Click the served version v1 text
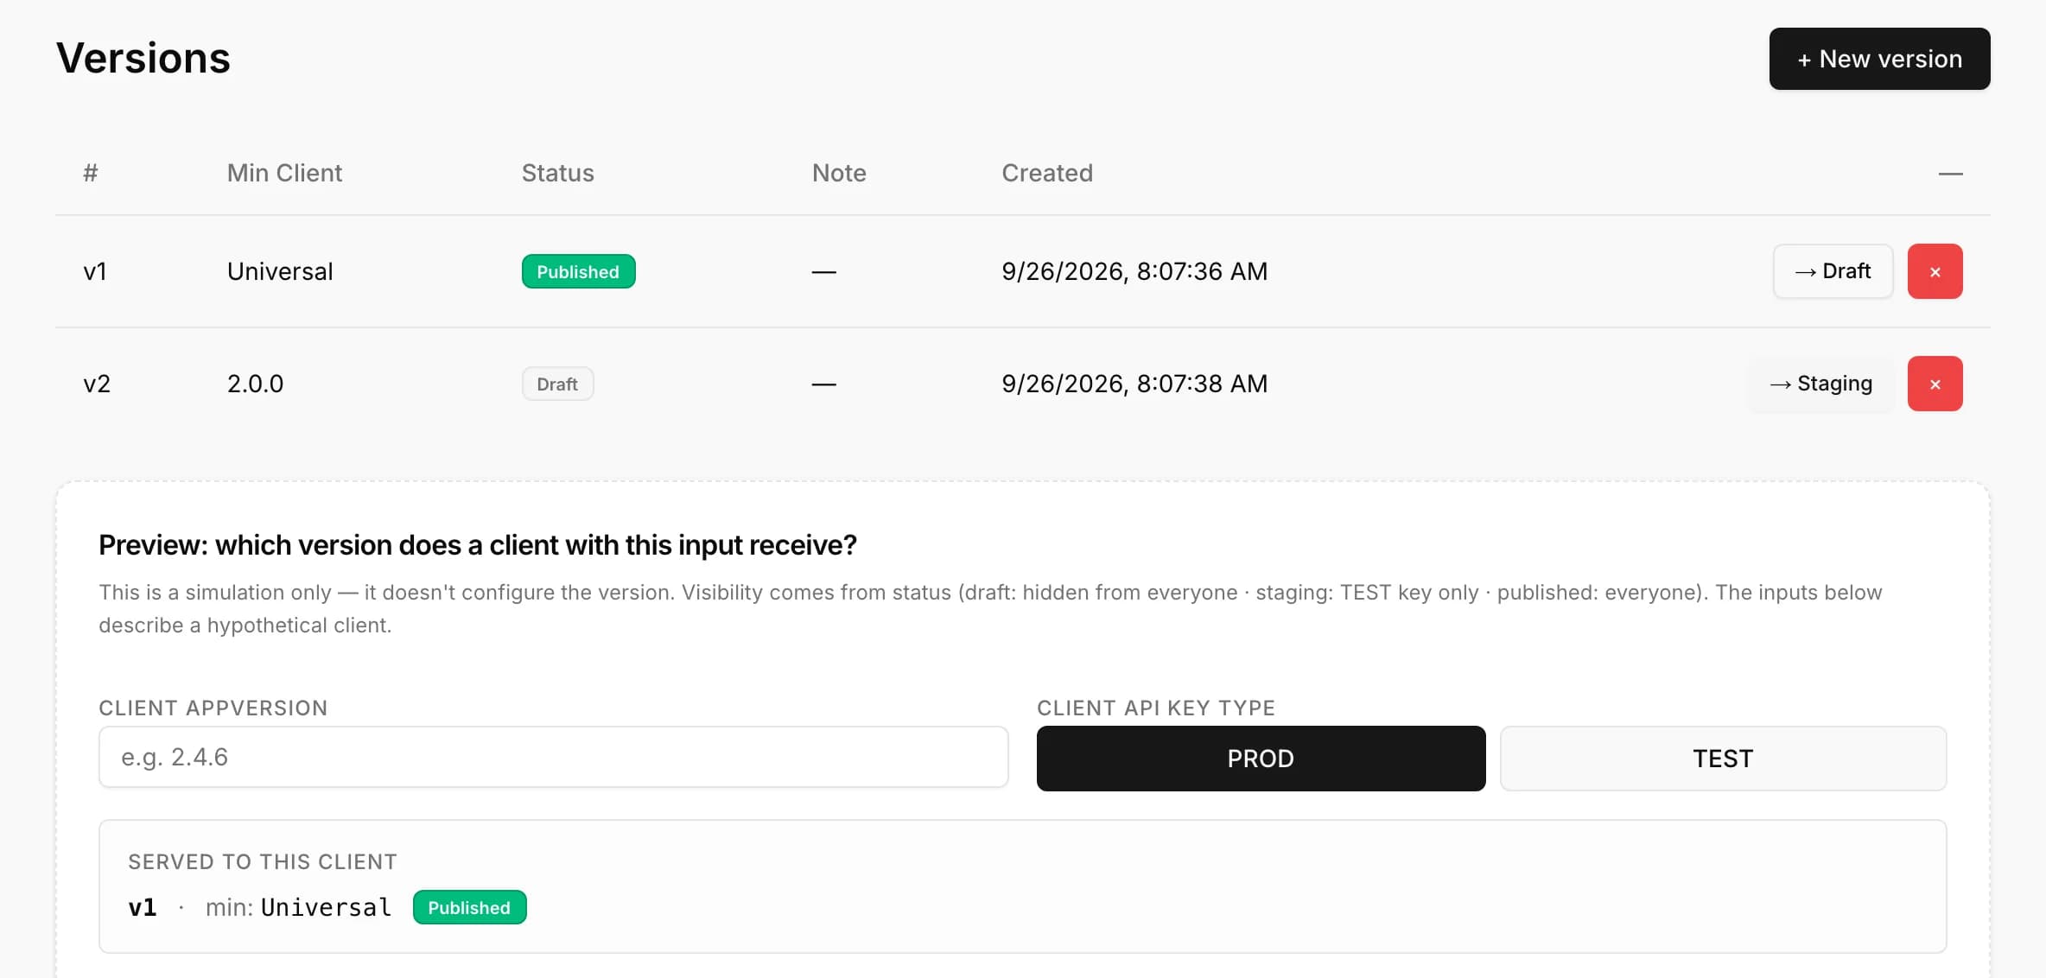 pos(143,907)
